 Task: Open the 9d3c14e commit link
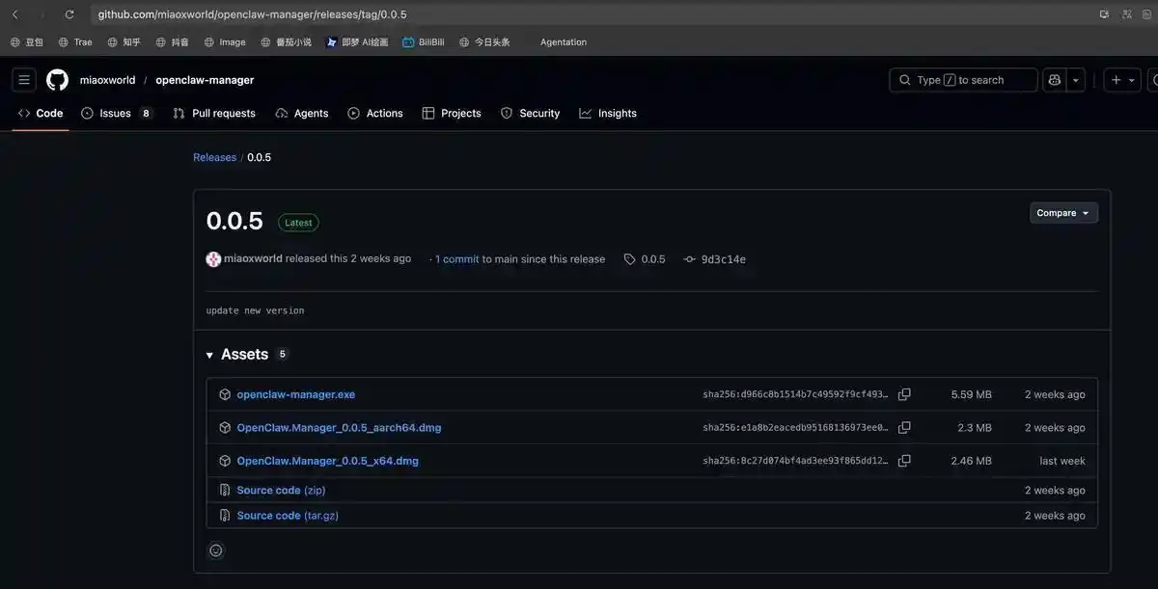pos(723,259)
